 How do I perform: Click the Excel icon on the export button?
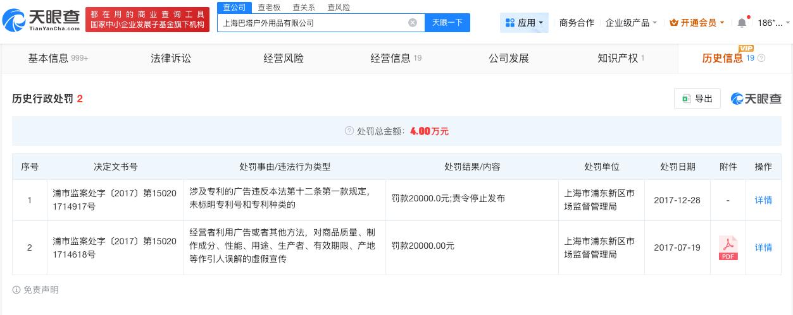pos(686,98)
